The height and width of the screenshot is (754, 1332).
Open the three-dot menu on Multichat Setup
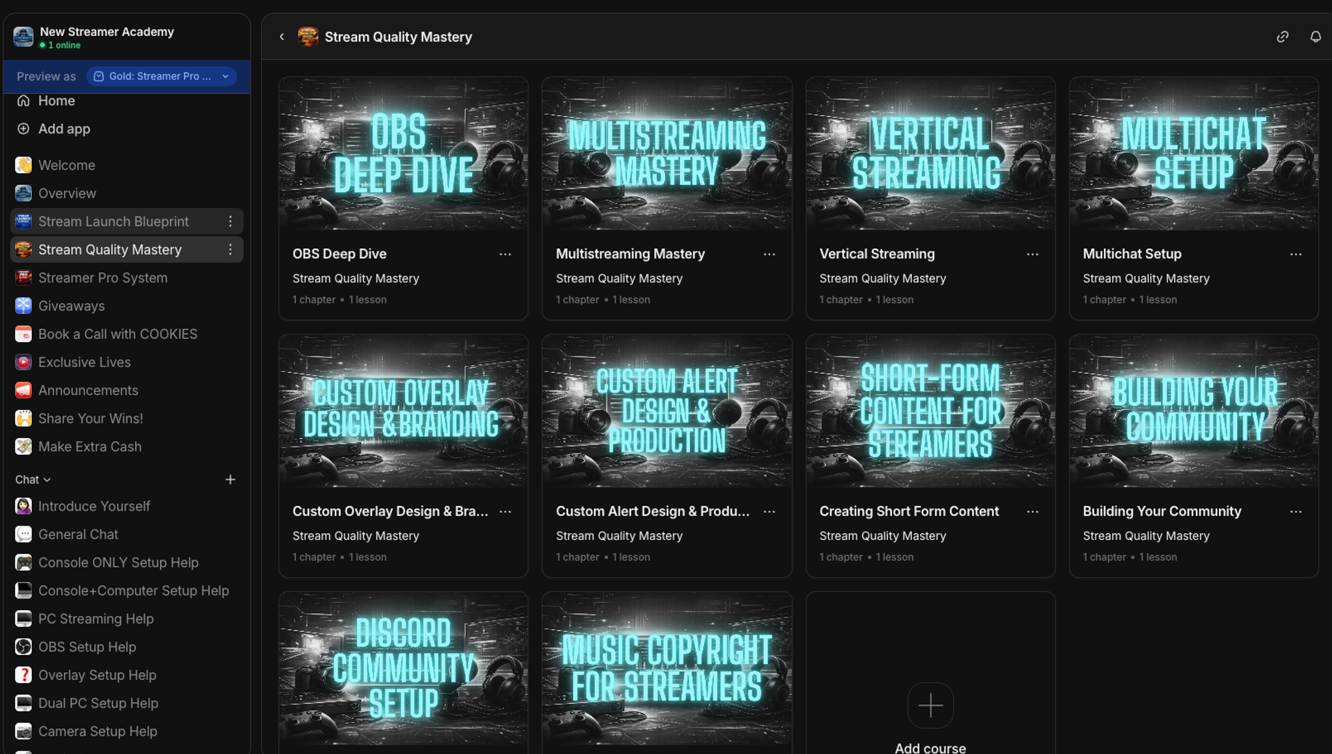1296,254
